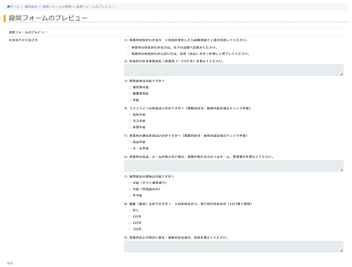Click the home icon in breadcrumb
Screen dimensions: 352x267
click(9, 7)
